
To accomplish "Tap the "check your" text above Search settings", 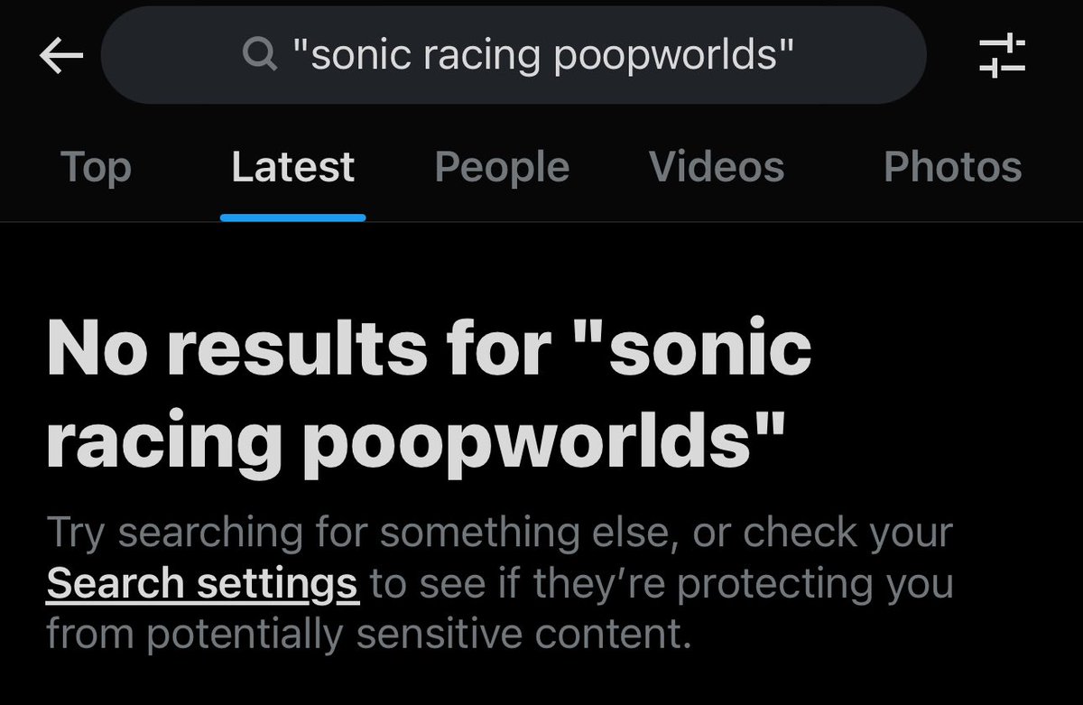I will click(847, 533).
